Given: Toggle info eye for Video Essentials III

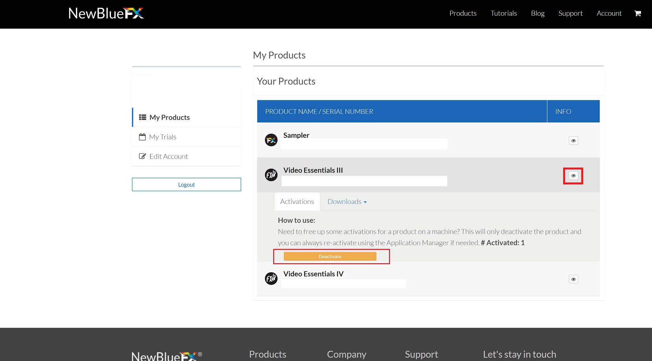Looking at the screenshot, I should (573, 176).
